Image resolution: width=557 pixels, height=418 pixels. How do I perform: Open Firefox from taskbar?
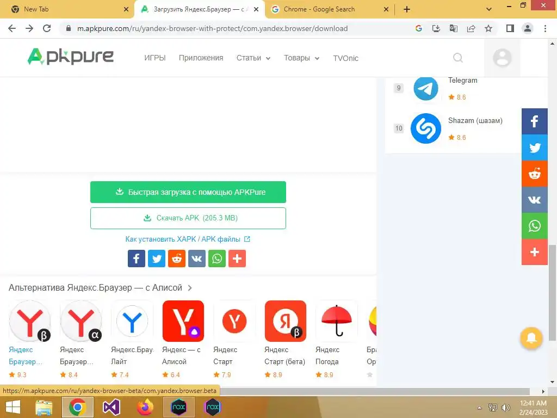tap(145, 407)
